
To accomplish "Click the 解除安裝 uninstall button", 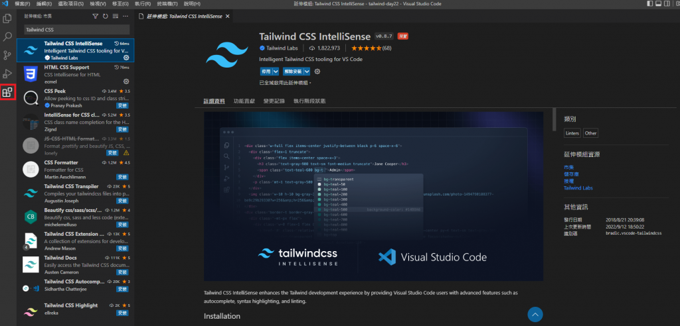I will (x=293, y=72).
